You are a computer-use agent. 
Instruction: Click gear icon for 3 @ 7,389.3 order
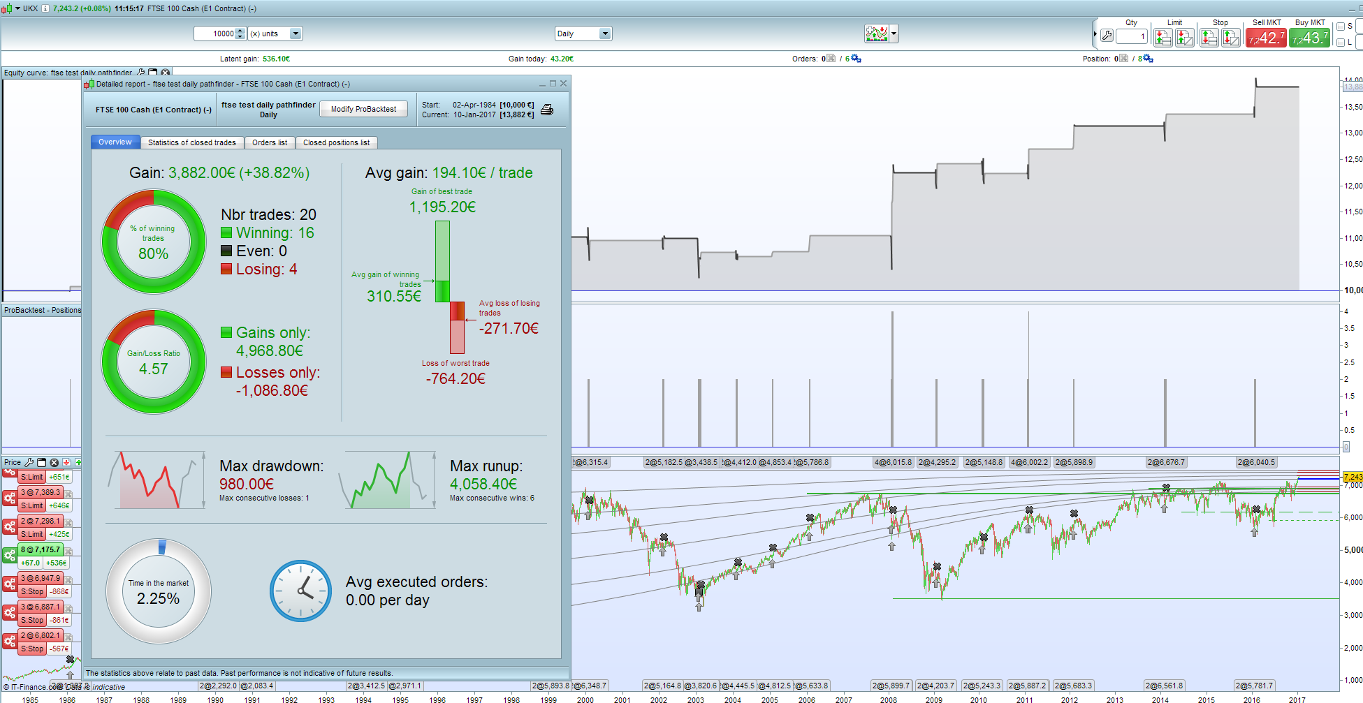[10, 498]
